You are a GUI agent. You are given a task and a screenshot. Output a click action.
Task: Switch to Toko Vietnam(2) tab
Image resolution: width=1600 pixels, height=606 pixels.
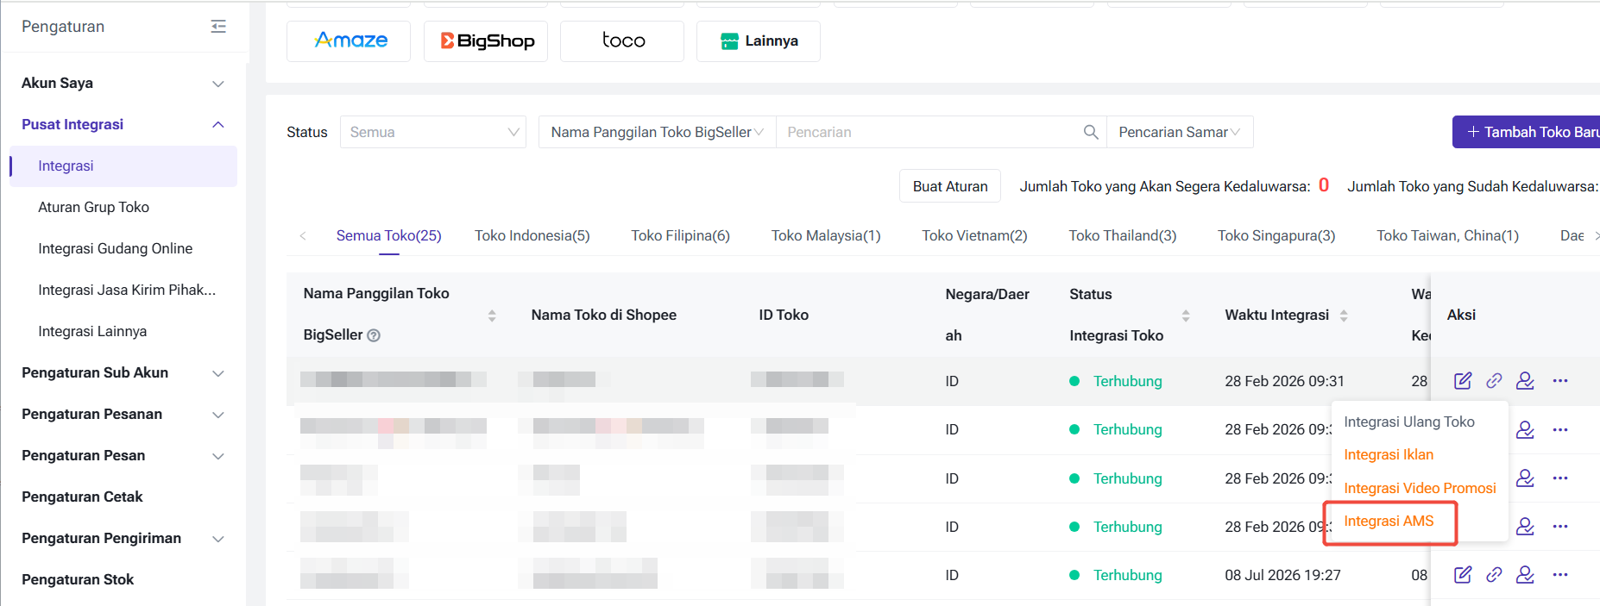click(x=974, y=235)
